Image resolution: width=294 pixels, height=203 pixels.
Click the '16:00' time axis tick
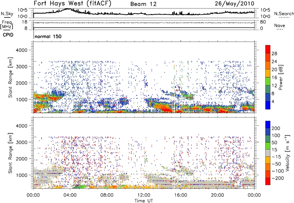tap(180, 195)
